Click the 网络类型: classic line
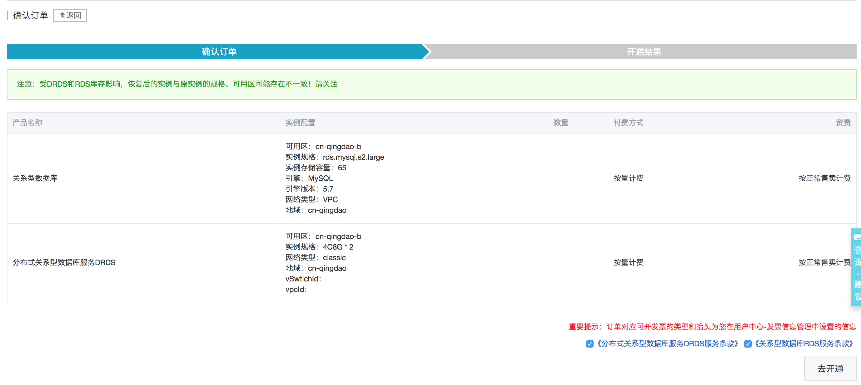Viewport: 861px width, 385px height. point(316,258)
